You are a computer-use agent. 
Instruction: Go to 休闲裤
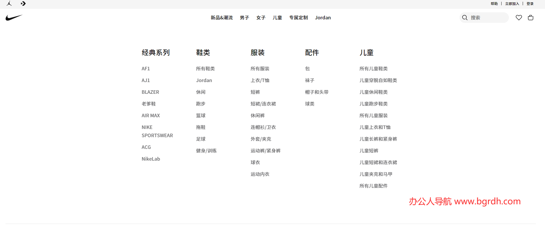tap(258, 115)
